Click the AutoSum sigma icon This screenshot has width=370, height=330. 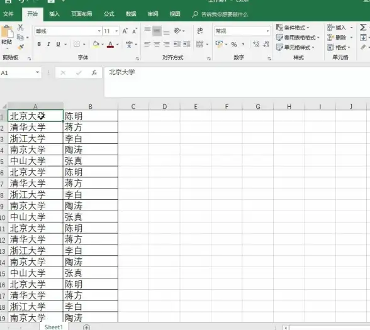point(363,28)
